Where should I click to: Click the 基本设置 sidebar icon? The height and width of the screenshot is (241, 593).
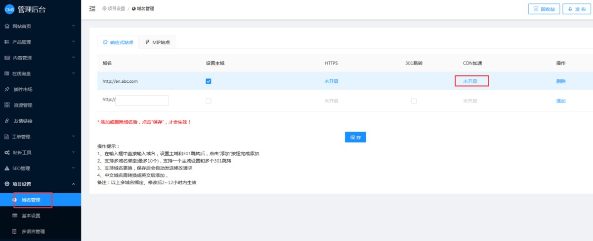tap(15, 216)
